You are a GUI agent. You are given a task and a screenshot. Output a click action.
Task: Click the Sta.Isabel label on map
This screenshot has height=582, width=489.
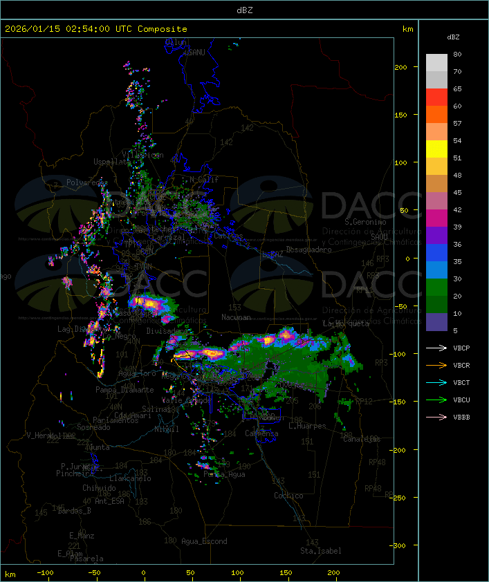[x=320, y=551]
